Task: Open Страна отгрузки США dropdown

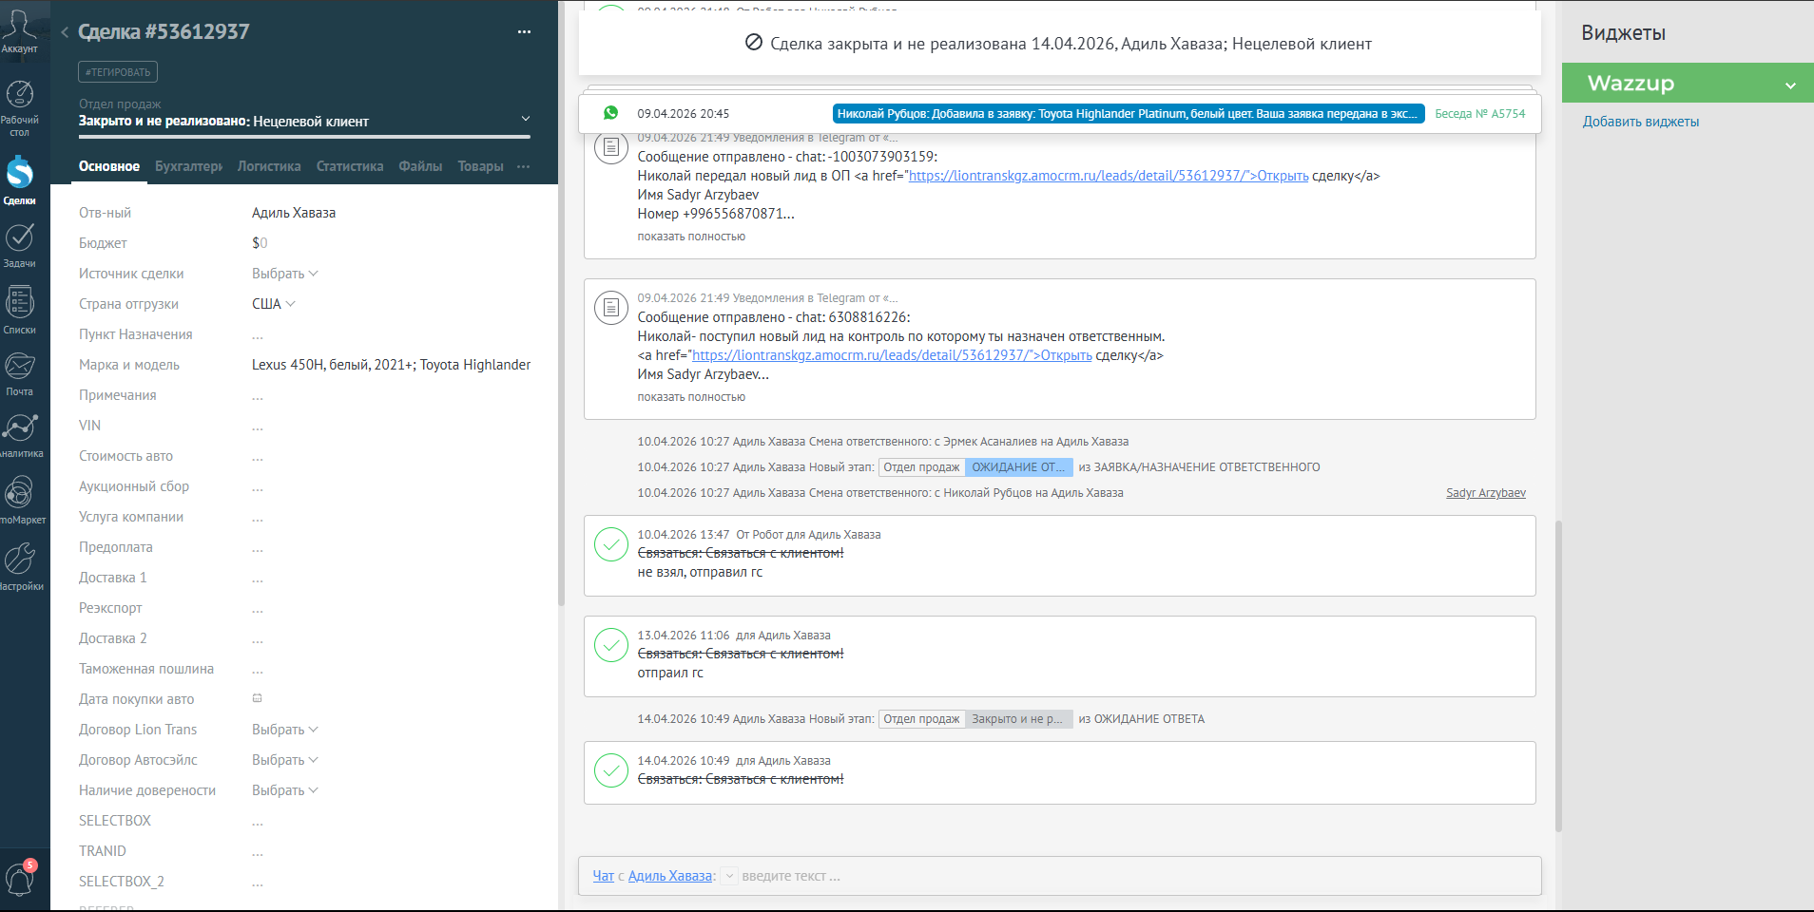Action: click(x=274, y=304)
